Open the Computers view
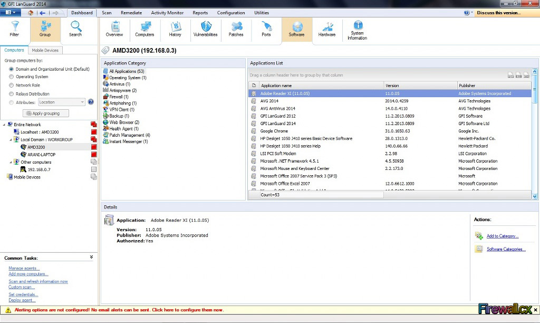 click(x=144, y=29)
